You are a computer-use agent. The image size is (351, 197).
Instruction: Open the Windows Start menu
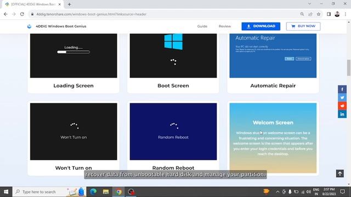point(6,192)
